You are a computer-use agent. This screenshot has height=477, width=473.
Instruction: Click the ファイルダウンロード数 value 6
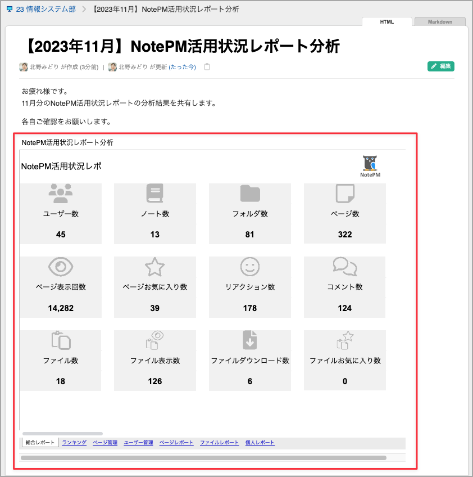coord(250,381)
